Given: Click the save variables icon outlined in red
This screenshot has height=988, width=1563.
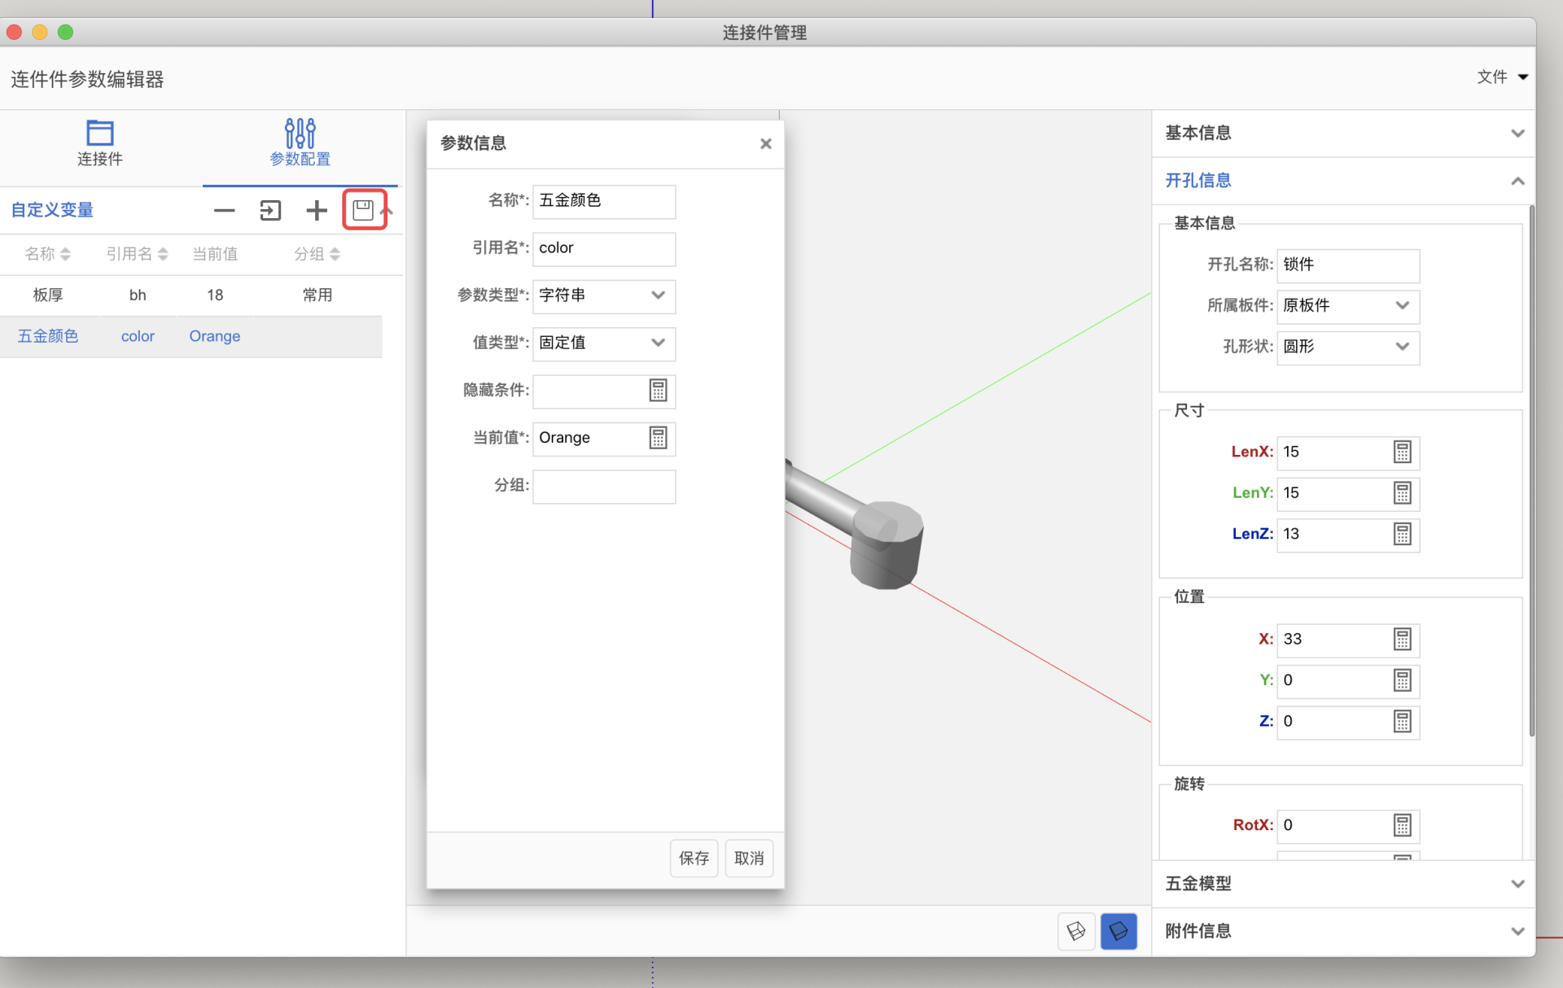Looking at the screenshot, I should click(363, 211).
